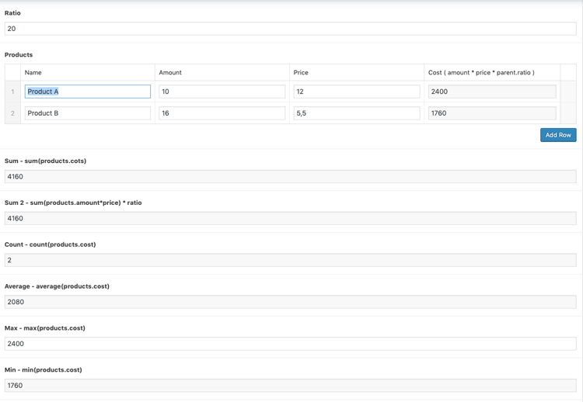The height and width of the screenshot is (402, 583).
Task: Click the 'Sum 2 - sum(products.amount*price) * ratio' label
Action: 73,203
